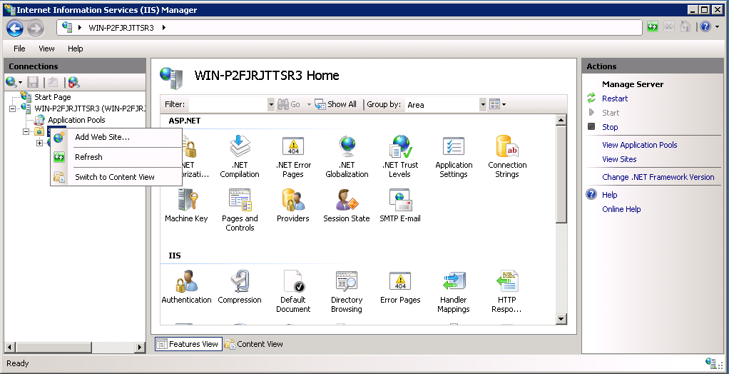Open the IIS Error Pages feature
Viewport: 729px width, 374px height.
pyautogui.click(x=400, y=287)
